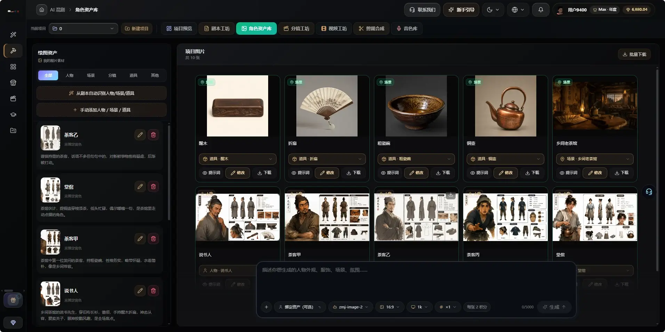
Task: Click 从剧本自动识别人物/场景/道具
Action: click(x=102, y=93)
